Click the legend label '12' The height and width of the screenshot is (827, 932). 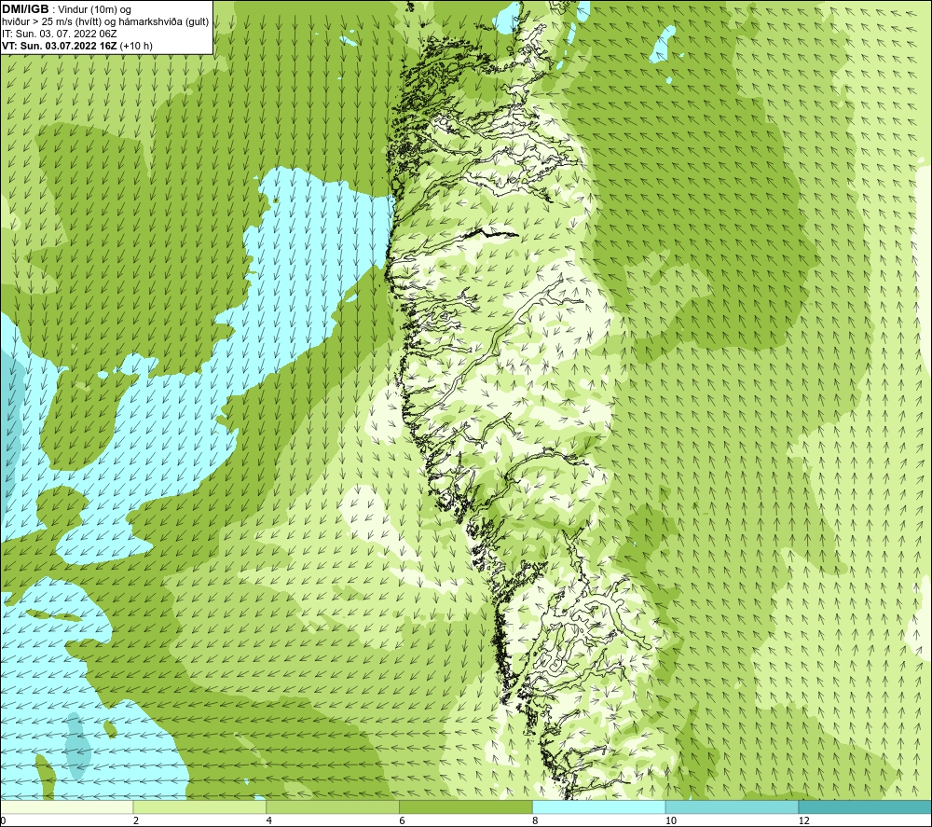coord(804,820)
